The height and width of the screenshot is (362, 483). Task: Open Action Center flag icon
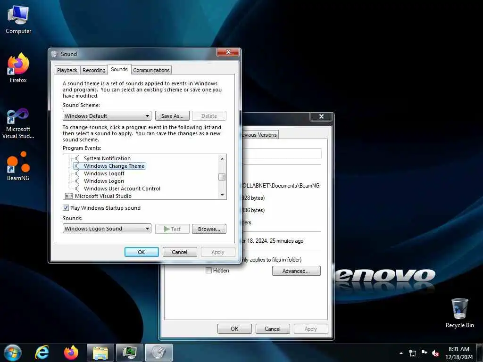click(424, 353)
